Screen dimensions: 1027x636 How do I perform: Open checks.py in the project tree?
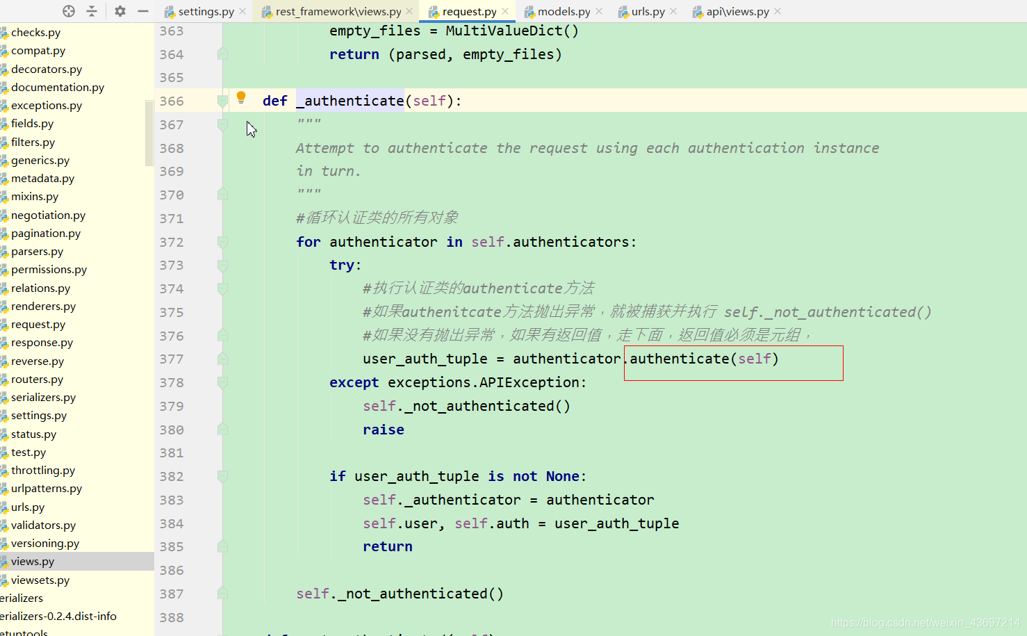[x=35, y=32]
